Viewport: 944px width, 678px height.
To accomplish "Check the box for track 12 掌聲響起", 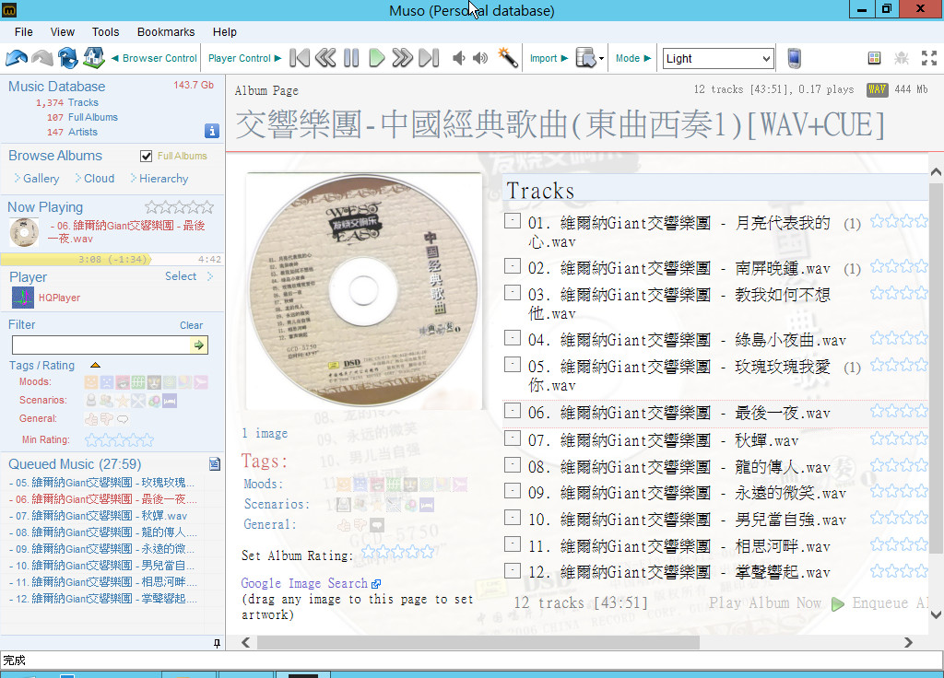I will coord(513,570).
